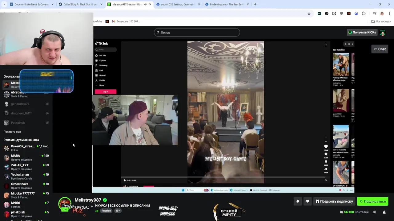
Task: Select the Russian language tag
Action: point(106,211)
